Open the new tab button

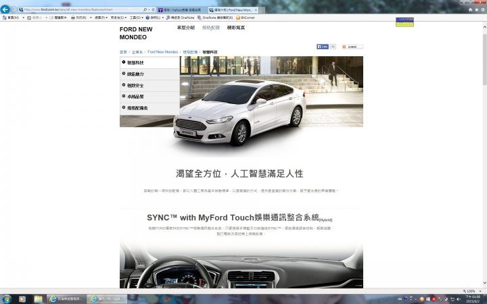point(262,10)
